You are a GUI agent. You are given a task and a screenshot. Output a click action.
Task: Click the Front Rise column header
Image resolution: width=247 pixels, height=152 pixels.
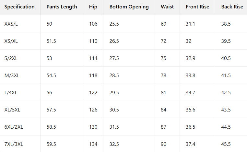197,7
